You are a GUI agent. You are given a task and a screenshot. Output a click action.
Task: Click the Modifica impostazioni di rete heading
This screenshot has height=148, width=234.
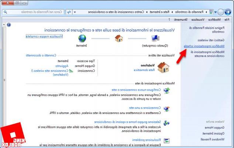click(x=155, y=83)
